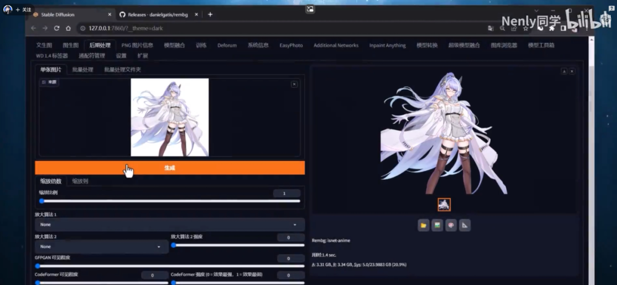Viewport: 617px width, 285px height.
Task: Click the share icon in address bar
Action: click(x=514, y=29)
